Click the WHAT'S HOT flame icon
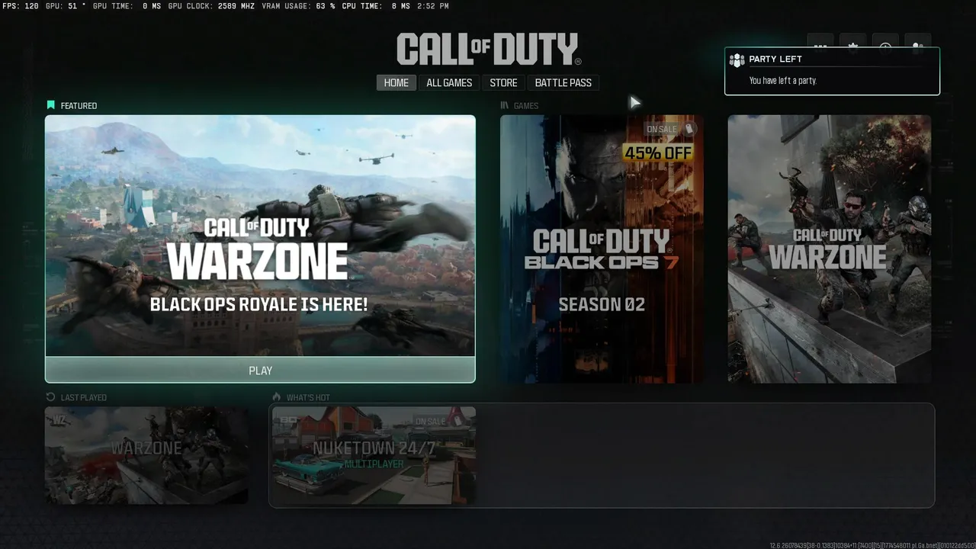The image size is (976, 549). [277, 397]
